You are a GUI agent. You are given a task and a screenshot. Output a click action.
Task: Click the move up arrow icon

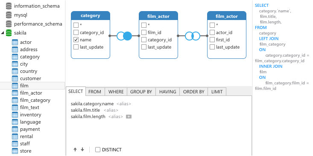[x=75, y=150]
